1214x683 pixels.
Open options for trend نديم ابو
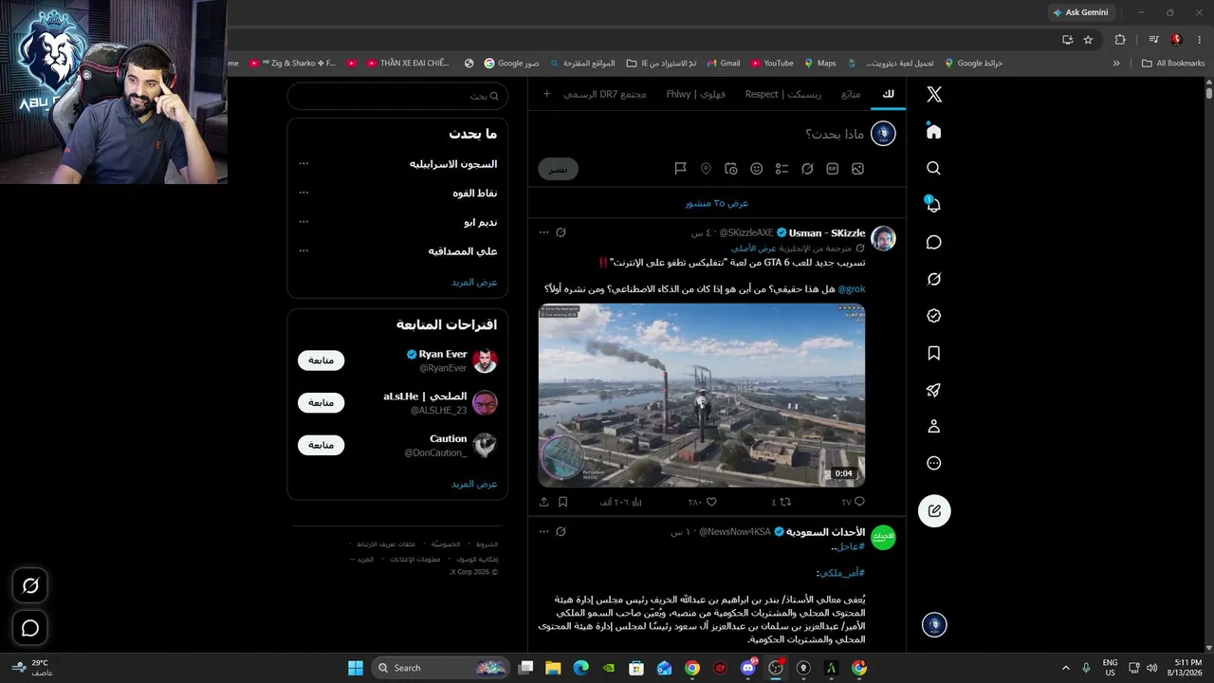pos(303,222)
